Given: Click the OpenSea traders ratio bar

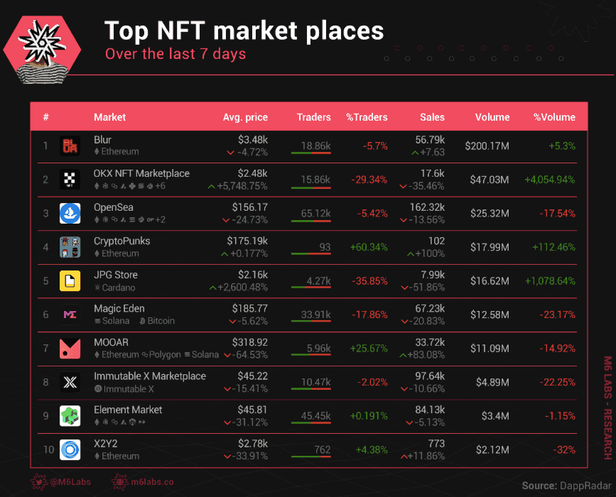Looking at the screenshot, I should (311, 221).
